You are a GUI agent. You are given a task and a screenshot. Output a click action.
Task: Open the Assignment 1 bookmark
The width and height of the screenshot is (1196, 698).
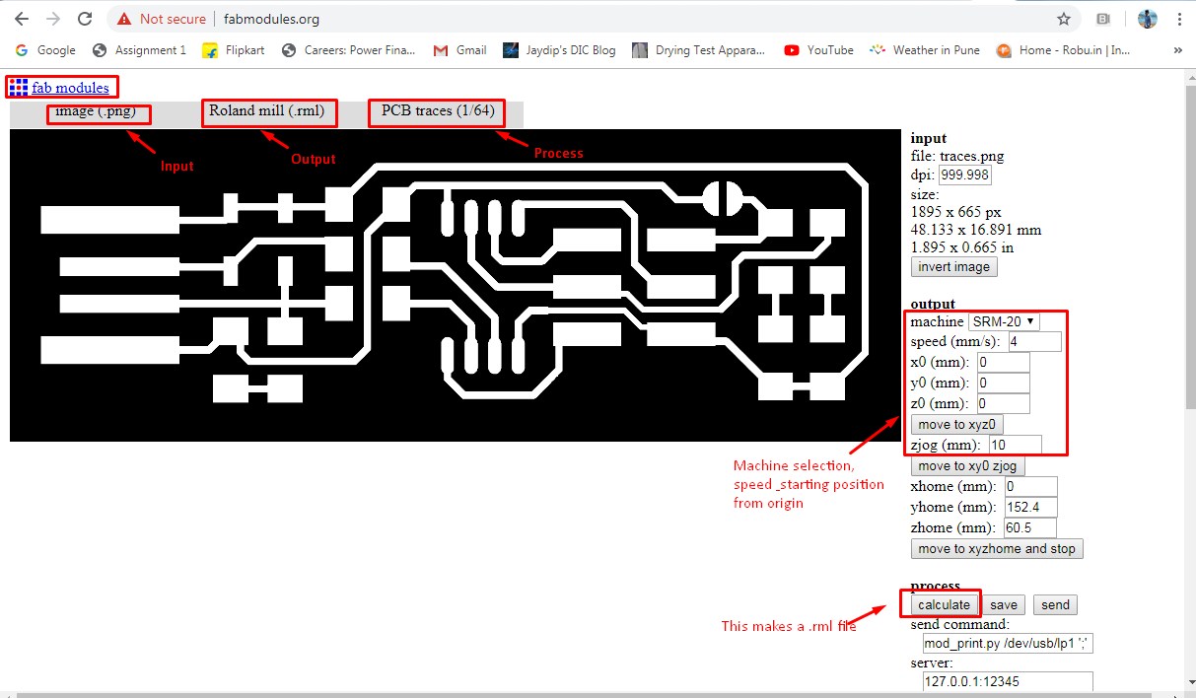click(x=139, y=49)
